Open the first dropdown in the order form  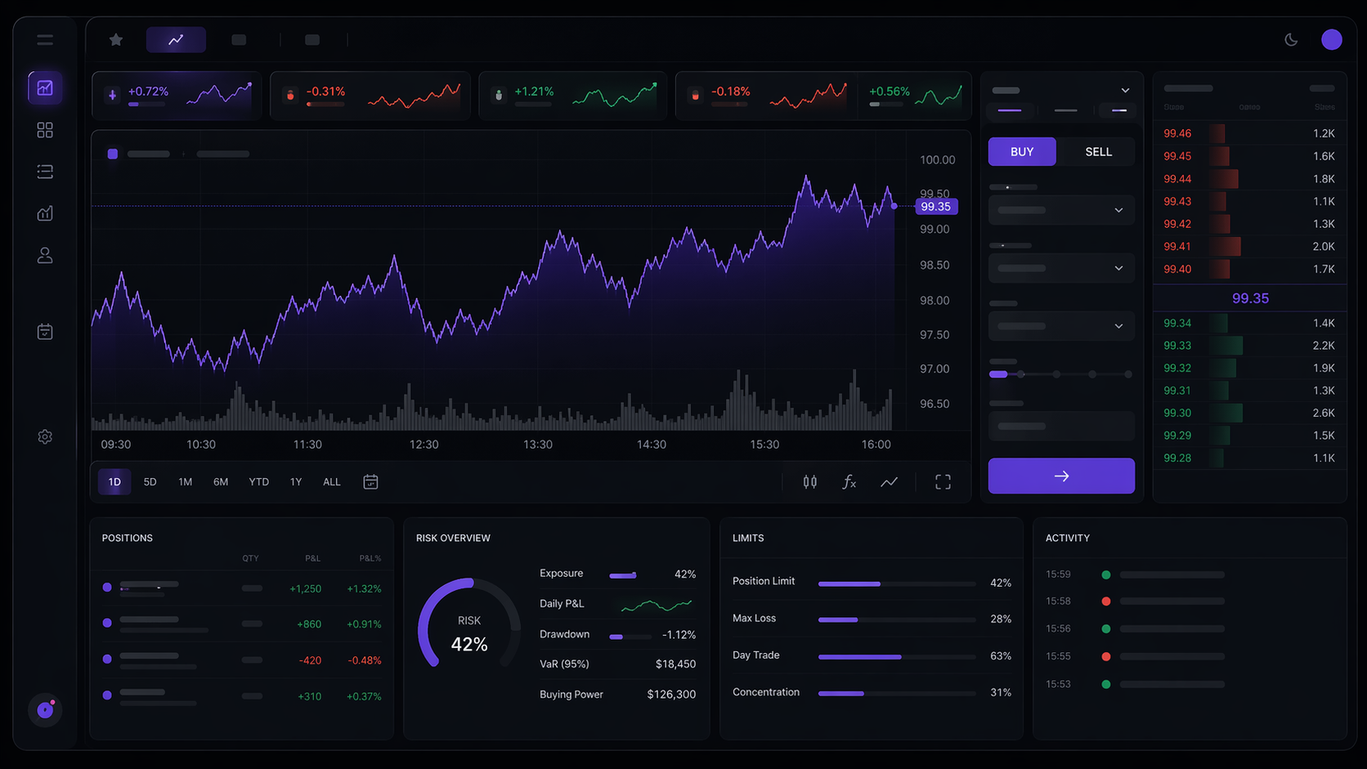(1061, 210)
